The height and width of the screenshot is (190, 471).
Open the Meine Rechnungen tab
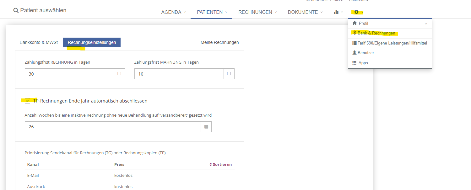tap(219, 42)
